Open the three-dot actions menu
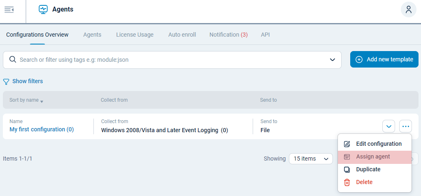Screen dimensions: 421x196 point(405,126)
